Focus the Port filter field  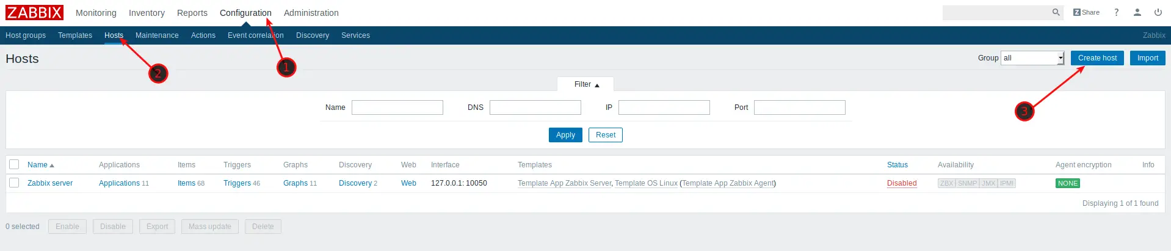point(800,107)
